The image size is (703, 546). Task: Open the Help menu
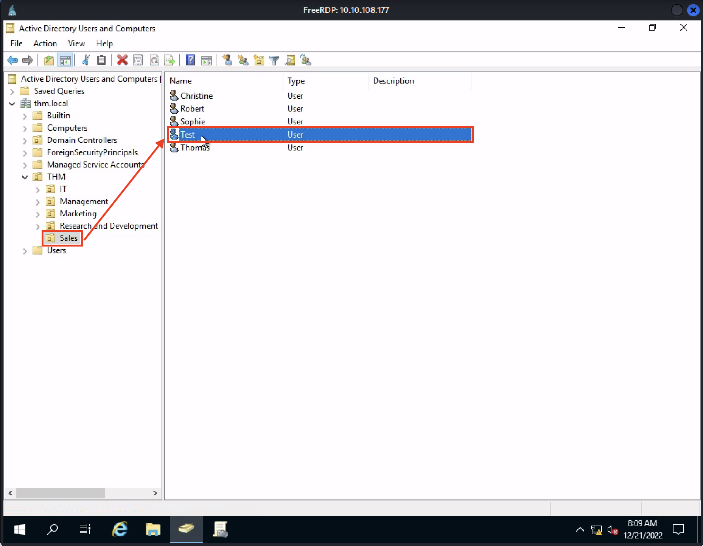104,43
